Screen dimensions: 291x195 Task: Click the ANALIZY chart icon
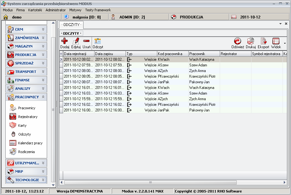pyautogui.click(x=10, y=89)
